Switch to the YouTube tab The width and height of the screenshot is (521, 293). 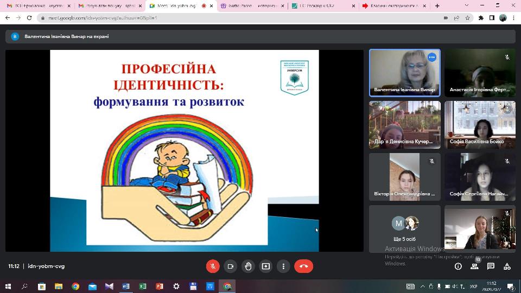click(394, 5)
